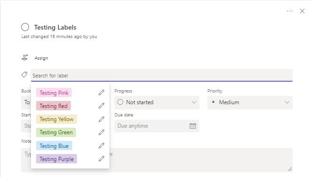Image resolution: width=311 pixels, height=177 pixels.
Task: Click the Testing Labels task title
Action: (x=55, y=27)
